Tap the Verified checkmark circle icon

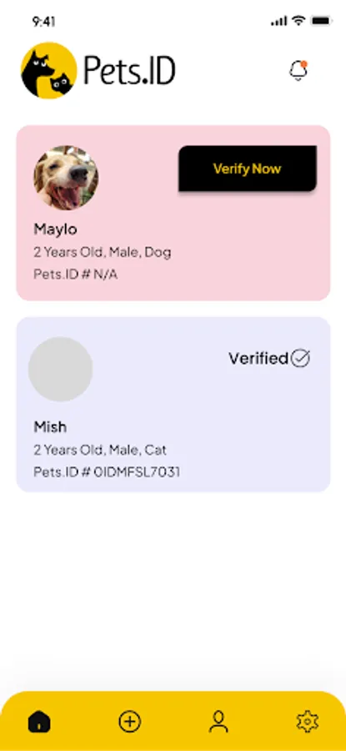[300, 358]
